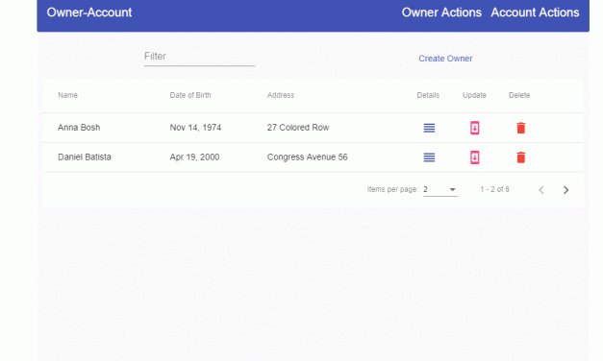Update the Daniel Batista record
The image size is (603, 361).
click(474, 157)
